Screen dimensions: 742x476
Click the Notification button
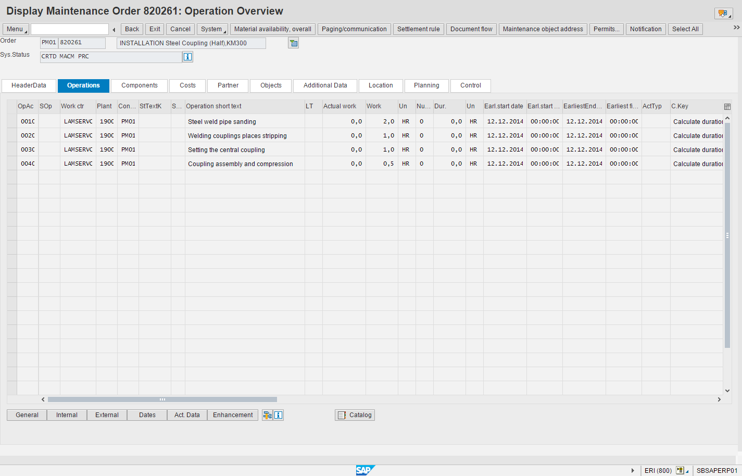tap(646, 29)
